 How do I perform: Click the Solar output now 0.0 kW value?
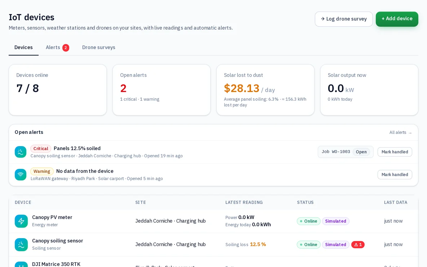(341, 88)
